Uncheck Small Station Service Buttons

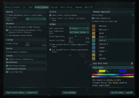click(x=50, y=15)
